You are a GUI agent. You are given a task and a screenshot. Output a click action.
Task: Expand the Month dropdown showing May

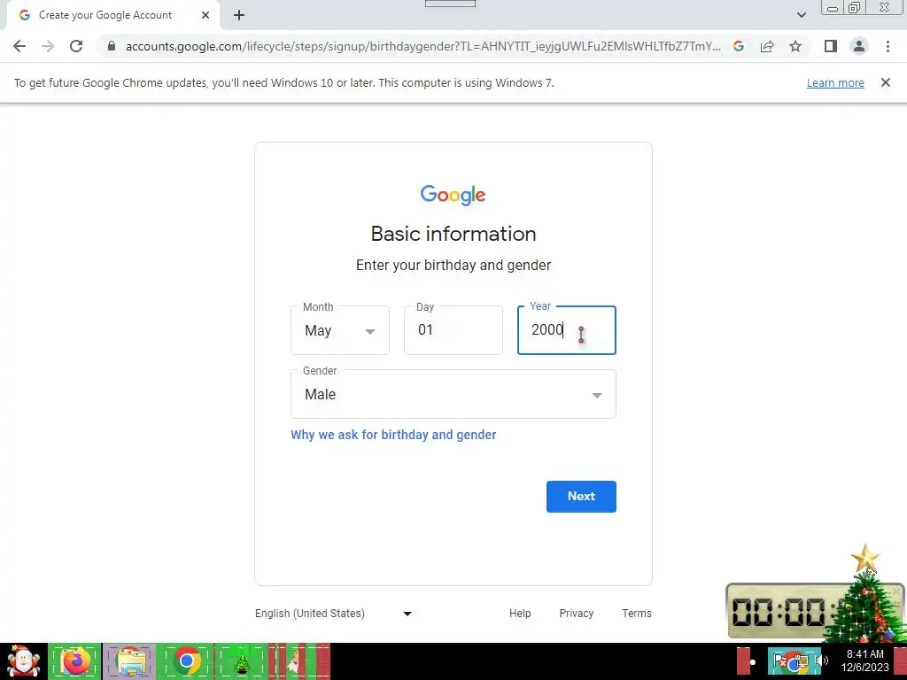coord(339,330)
